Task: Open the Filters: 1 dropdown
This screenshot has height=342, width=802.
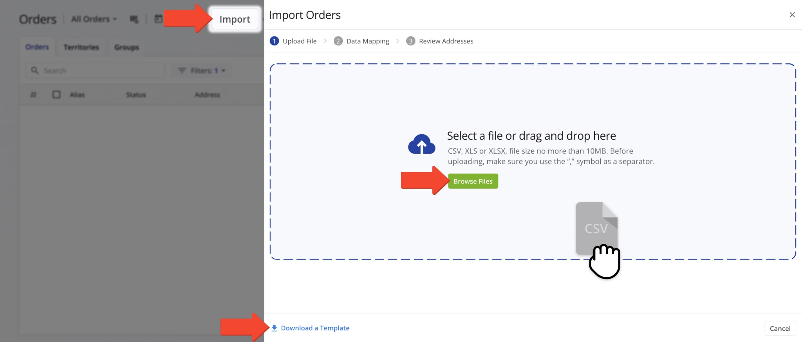Action: [x=202, y=70]
